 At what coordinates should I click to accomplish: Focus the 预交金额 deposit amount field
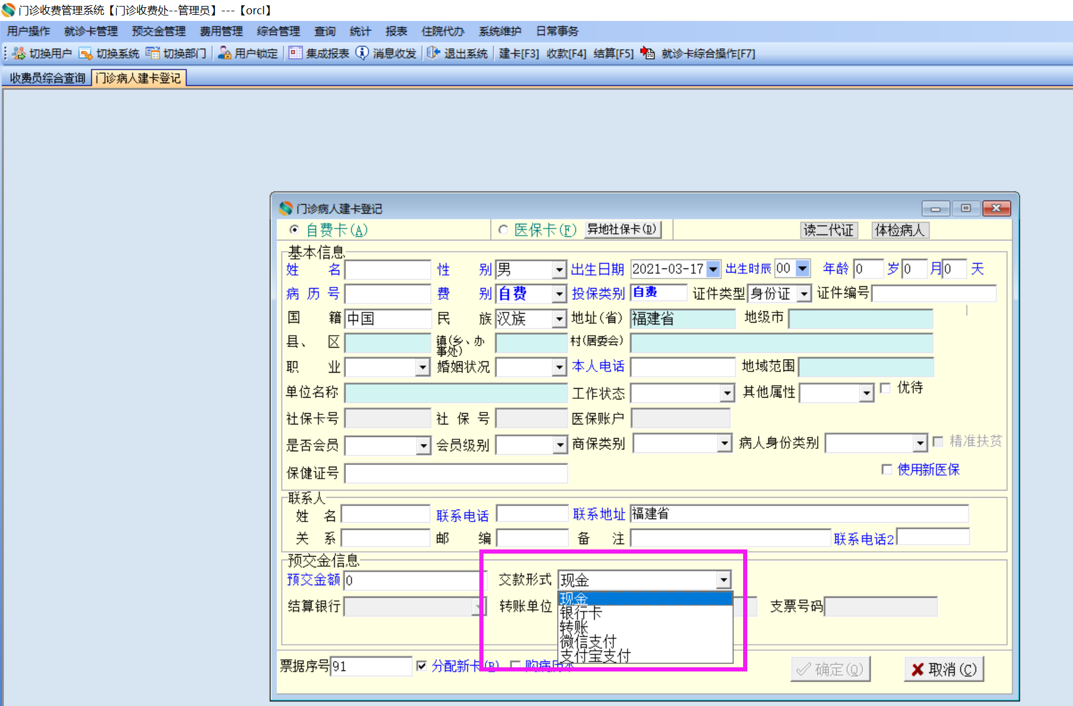click(415, 580)
